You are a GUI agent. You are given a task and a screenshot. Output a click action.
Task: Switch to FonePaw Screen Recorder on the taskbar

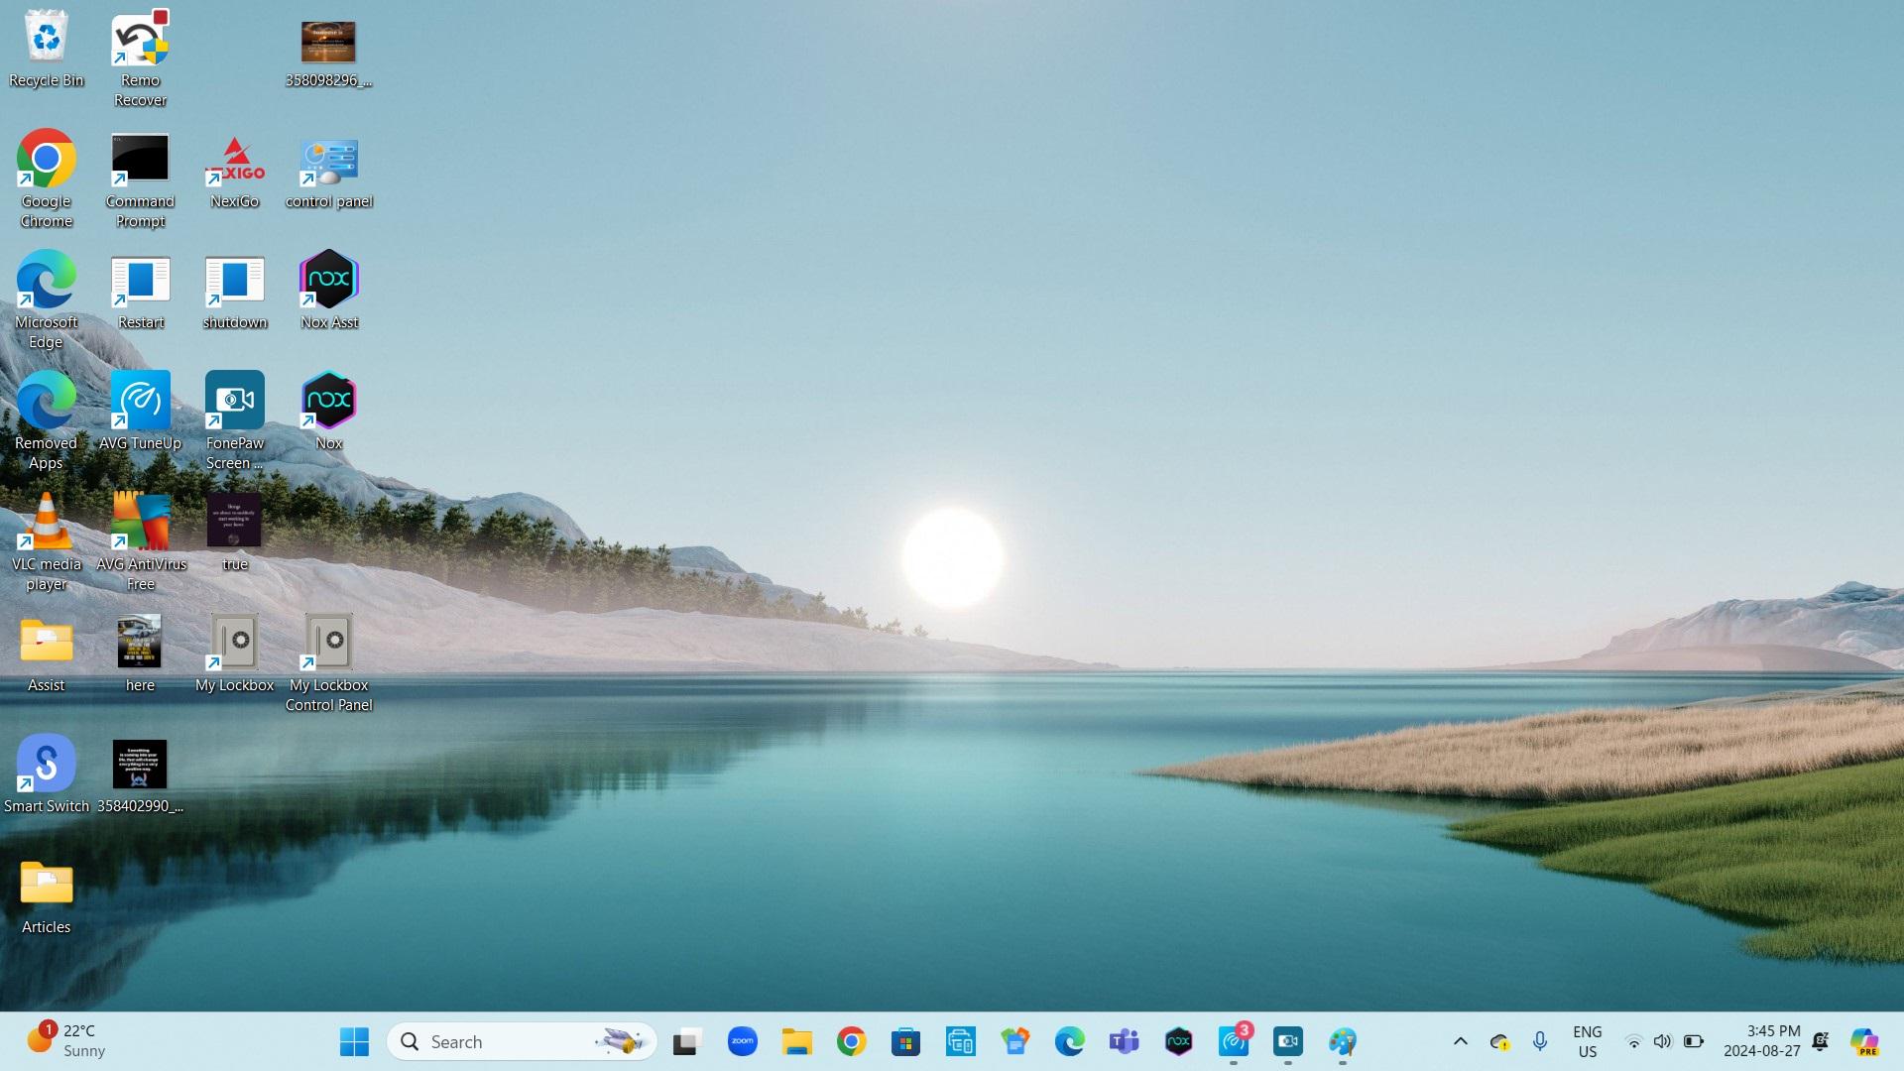(x=1288, y=1042)
